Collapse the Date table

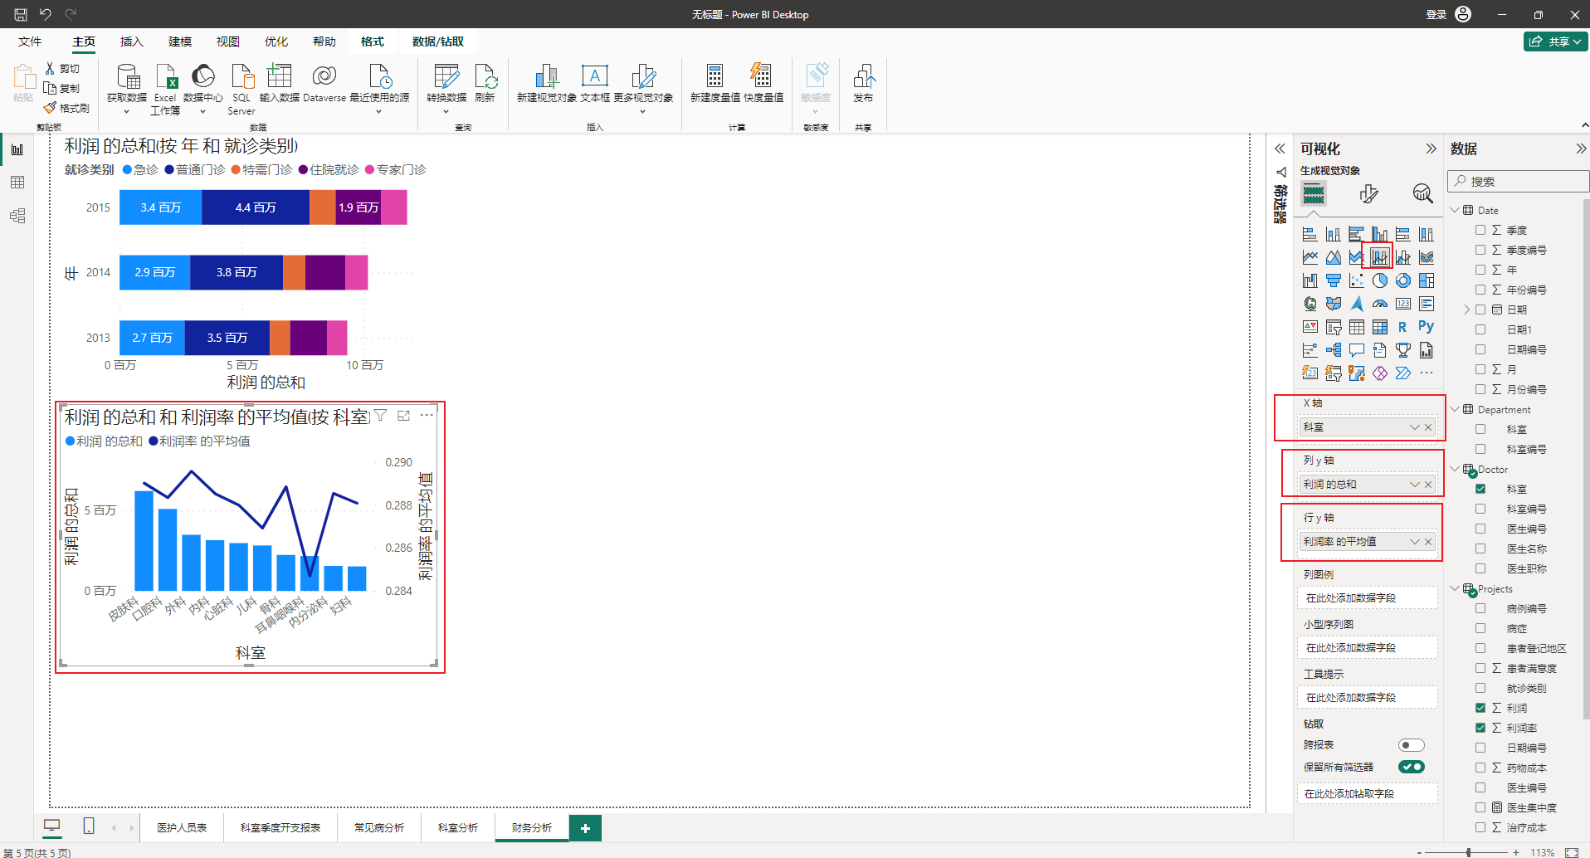click(x=1455, y=210)
